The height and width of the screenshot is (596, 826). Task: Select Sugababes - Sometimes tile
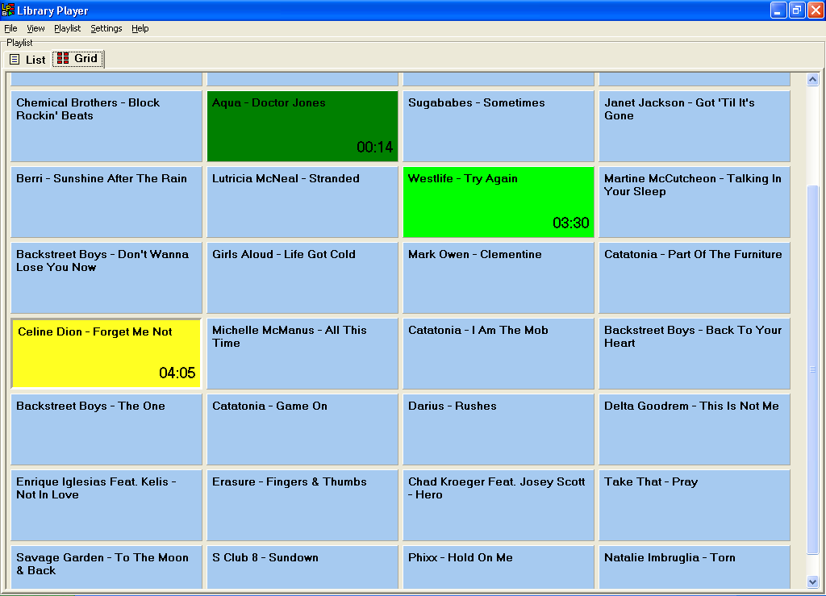pyautogui.click(x=499, y=127)
